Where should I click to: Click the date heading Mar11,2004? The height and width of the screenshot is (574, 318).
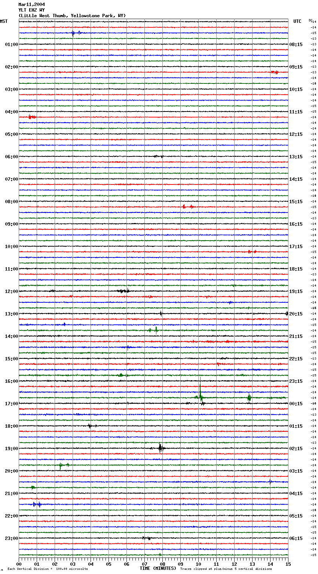31,4
